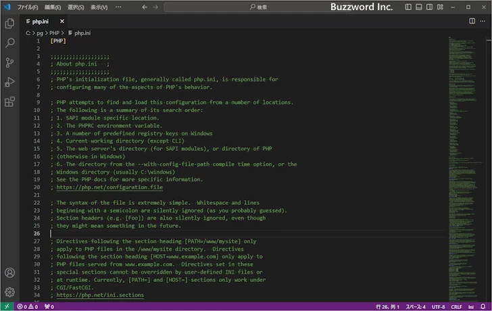Click the [PHP] section header text

pos(58,41)
